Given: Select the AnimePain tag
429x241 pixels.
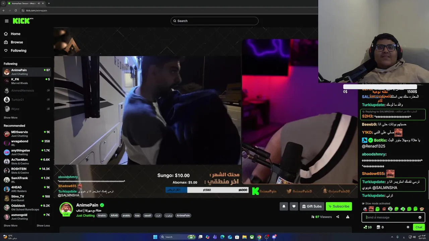Looking at the screenshot, I should coord(183,216).
